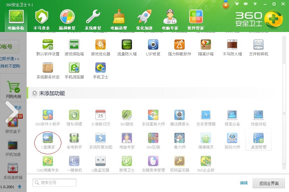
Task: Add 360壁纸 feature
Action: click(127, 117)
